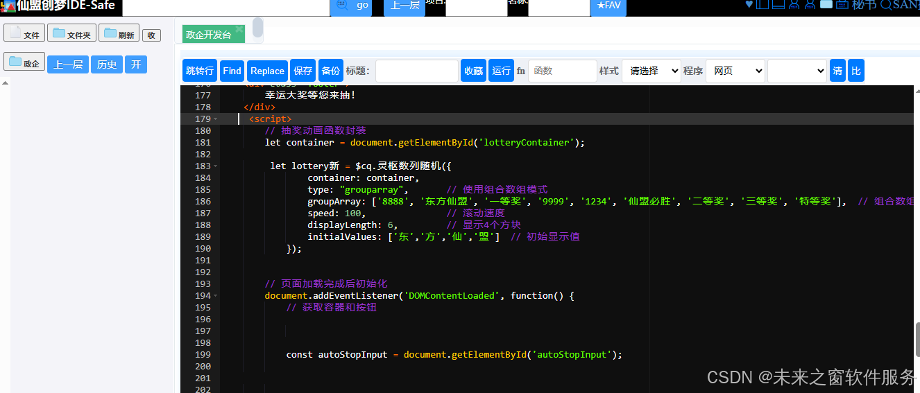The width and height of the screenshot is (920, 393).
Task: Click 'autoStopInput' string on line 199
Action: [x=570, y=355]
